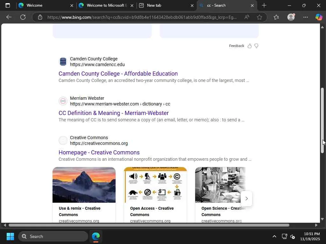Viewport: 326px width, 244px height.
Task: Refresh the current page
Action: coord(23,17)
